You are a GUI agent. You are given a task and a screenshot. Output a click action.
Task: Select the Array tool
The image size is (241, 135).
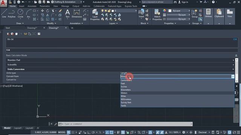(53, 19)
